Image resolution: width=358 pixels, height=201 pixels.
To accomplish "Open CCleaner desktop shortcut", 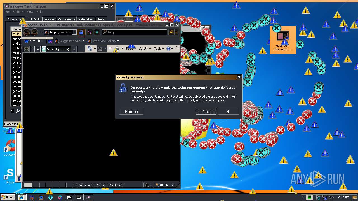I will [x=10, y=148].
